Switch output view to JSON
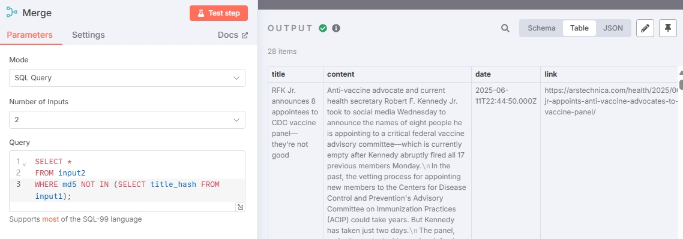Screen dimensions: 683x239 613,28
